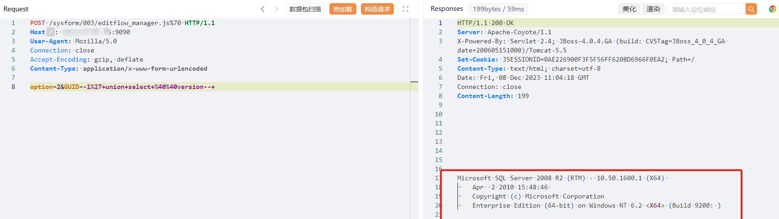Select the Server: Apache-Coyote/1.1 line
The width and height of the screenshot is (779, 219).
[x=504, y=32]
